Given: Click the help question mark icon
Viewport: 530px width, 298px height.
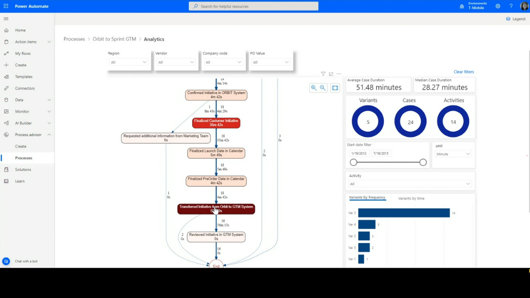Looking at the screenshot, I should click(x=511, y=6).
